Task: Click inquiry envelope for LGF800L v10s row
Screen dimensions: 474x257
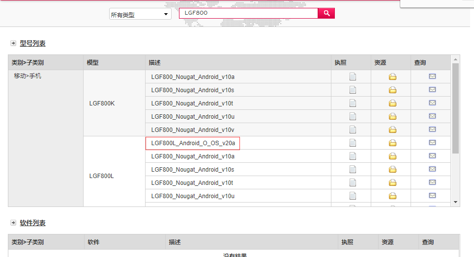Action: click(432, 169)
